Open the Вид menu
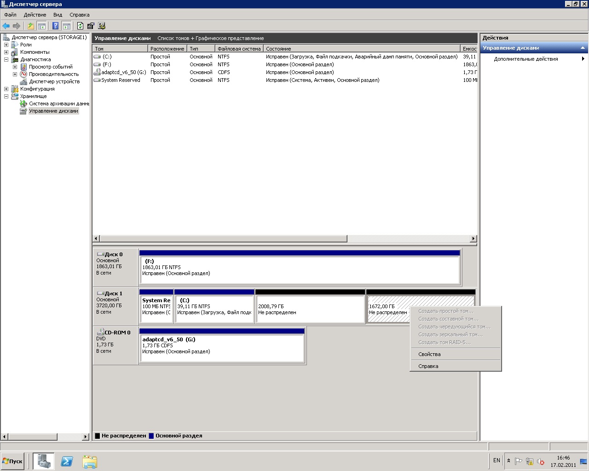 pyautogui.click(x=58, y=15)
